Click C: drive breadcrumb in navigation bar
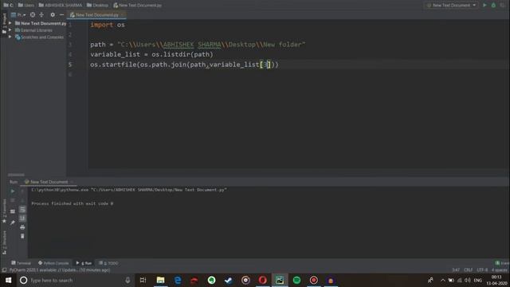The height and width of the screenshot is (287, 510). 9,6
